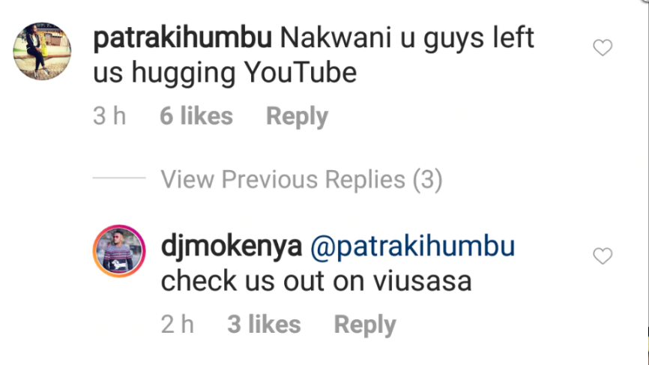Click the 2 h timestamp on the reply
The height and width of the screenshot is (365, 649).
click(177, 324)
